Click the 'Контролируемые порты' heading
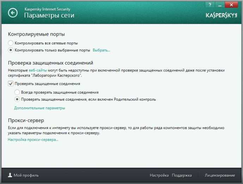The height and width of the screenshot is (184, 243). (x=36, y=34)
